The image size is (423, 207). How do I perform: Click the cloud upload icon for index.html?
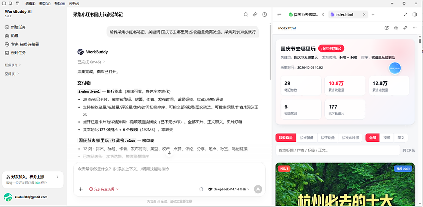click(x=396, y=28)
